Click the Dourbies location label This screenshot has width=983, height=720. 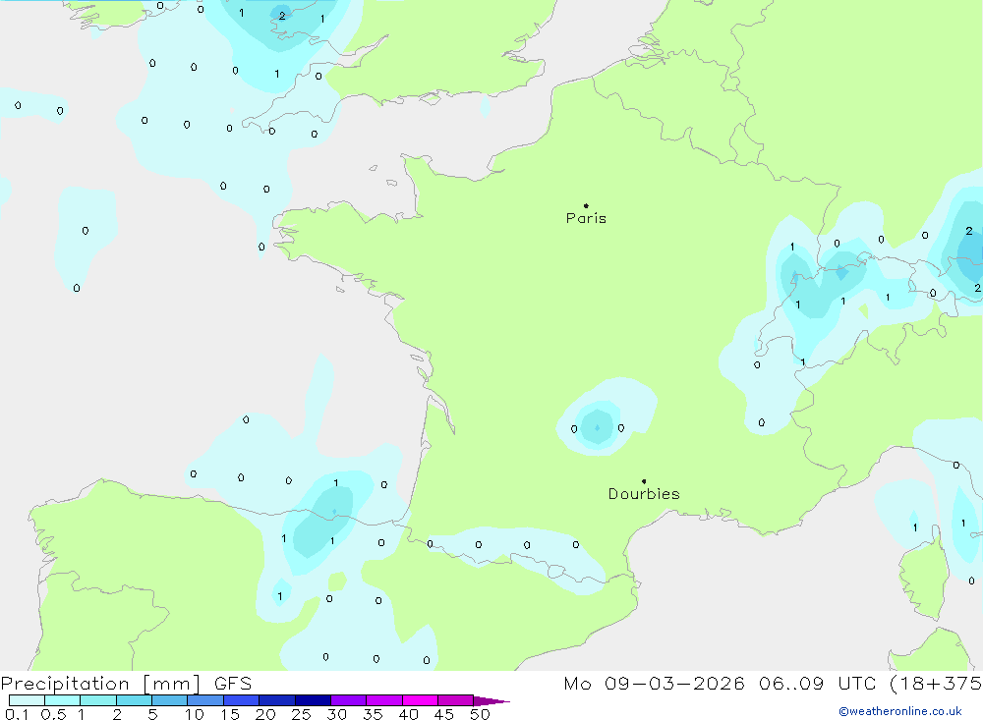[x=644, y=494]
